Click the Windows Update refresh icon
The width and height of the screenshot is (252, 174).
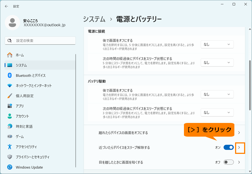coord(10,167)
